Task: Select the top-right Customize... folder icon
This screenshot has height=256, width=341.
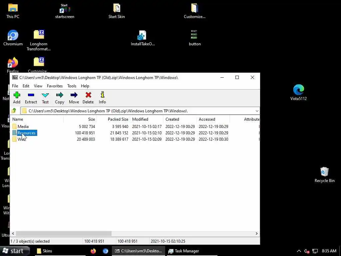Action: click(194, 11)
